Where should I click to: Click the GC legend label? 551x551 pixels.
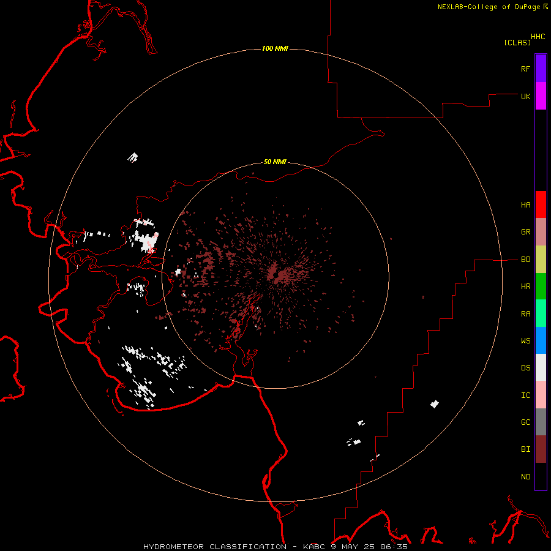pos(525,422)
